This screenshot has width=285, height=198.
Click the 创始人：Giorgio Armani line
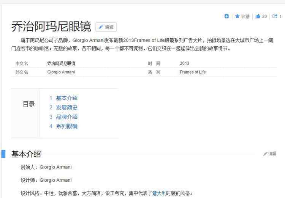(x=46, y=167)
